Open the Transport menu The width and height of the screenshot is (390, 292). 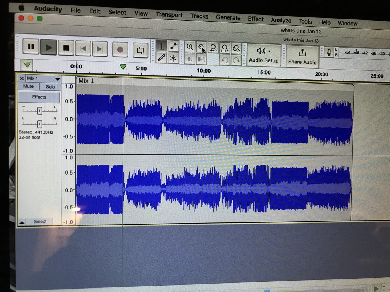coord(169,15)
